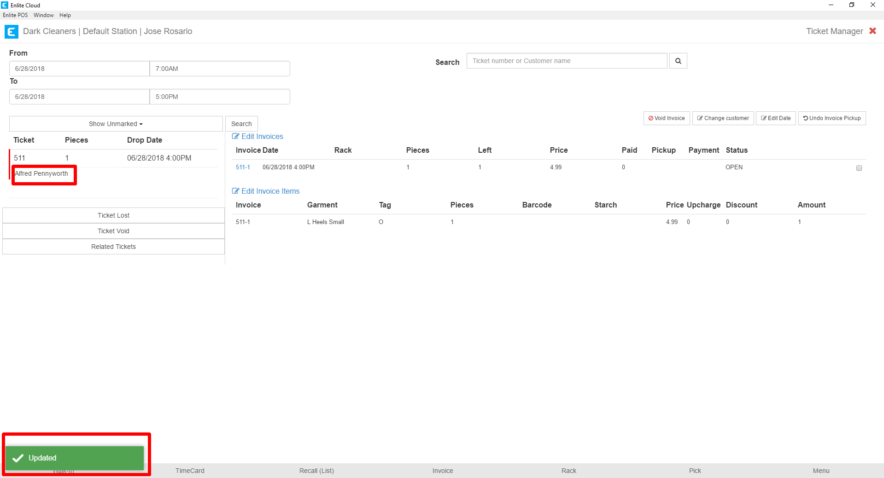This screenshot has width=884, height=478.
Task: Open the Enlite POS menu
Action: pos(15,15)
